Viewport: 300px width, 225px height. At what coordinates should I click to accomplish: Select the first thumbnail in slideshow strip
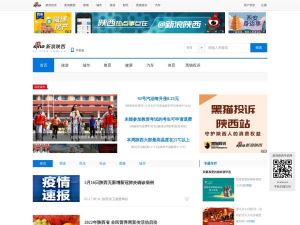41,148
